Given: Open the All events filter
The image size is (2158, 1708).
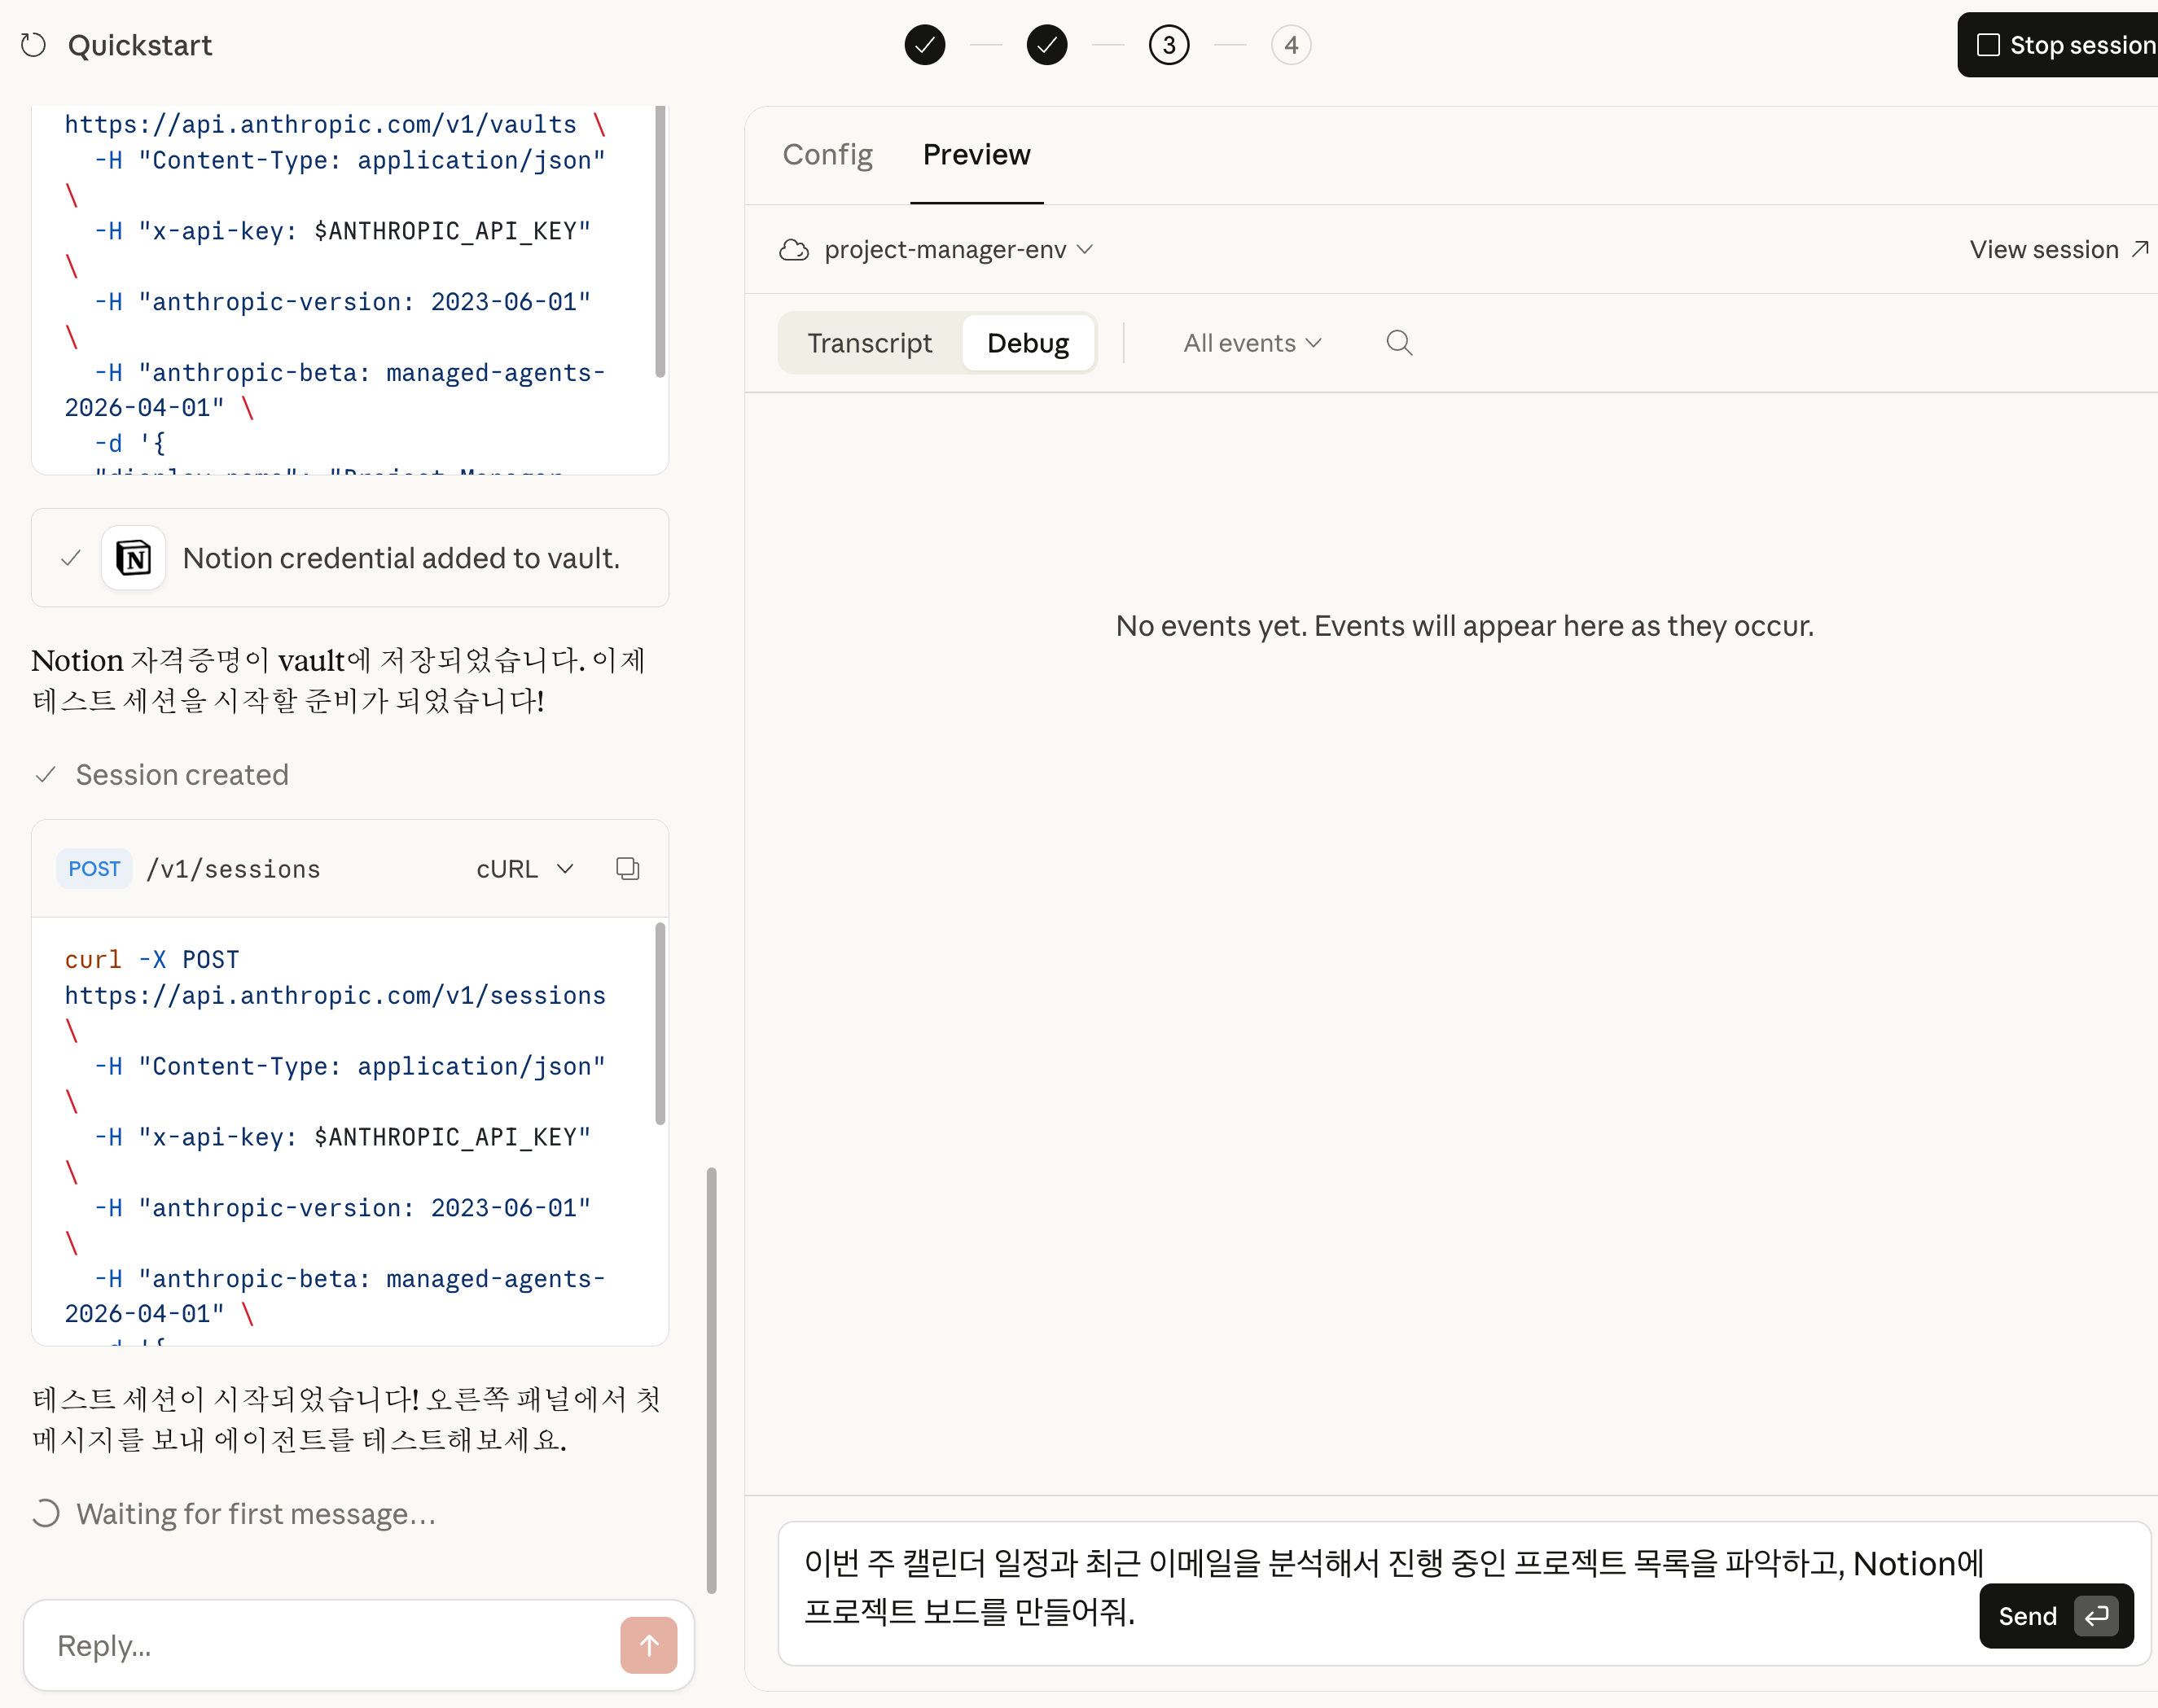Looking at the screenshot, I should point(1252,343).
